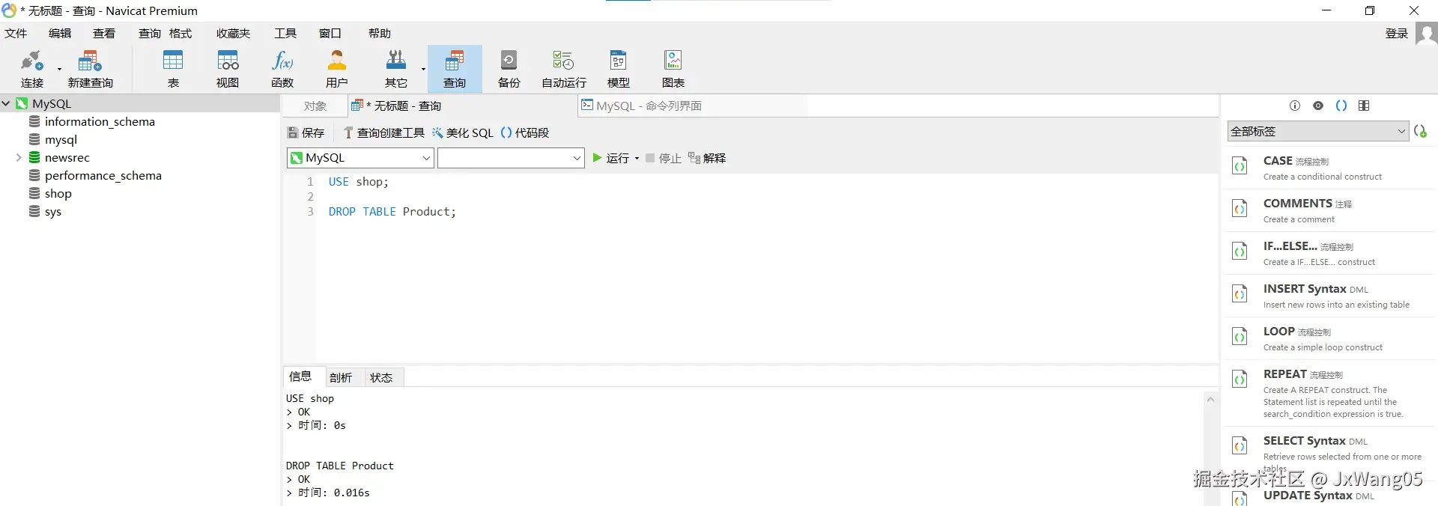Switch to the 状态 (Status) result tab

[x=381, y=377]
